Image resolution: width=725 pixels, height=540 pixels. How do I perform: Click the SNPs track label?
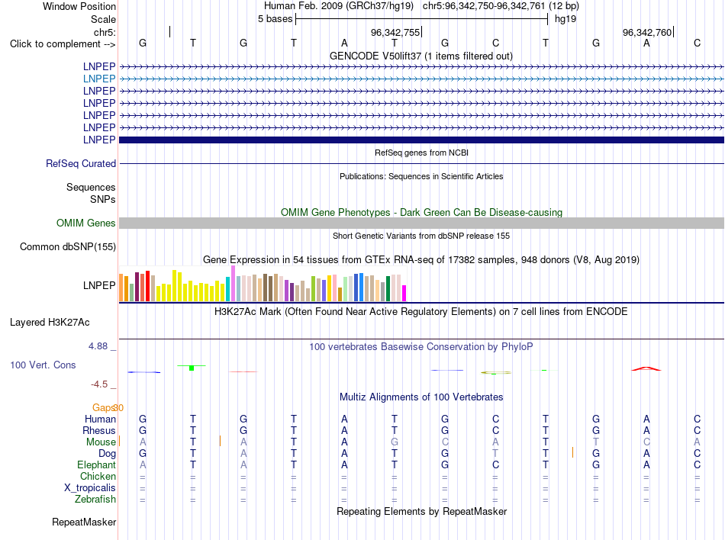(x=103, y=199)
